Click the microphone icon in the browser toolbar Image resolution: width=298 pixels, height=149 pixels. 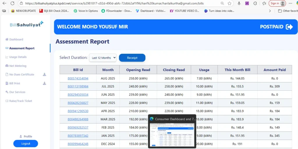pos(239,3)
